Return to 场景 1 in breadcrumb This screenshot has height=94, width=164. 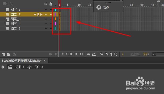[x=20, y=67]
